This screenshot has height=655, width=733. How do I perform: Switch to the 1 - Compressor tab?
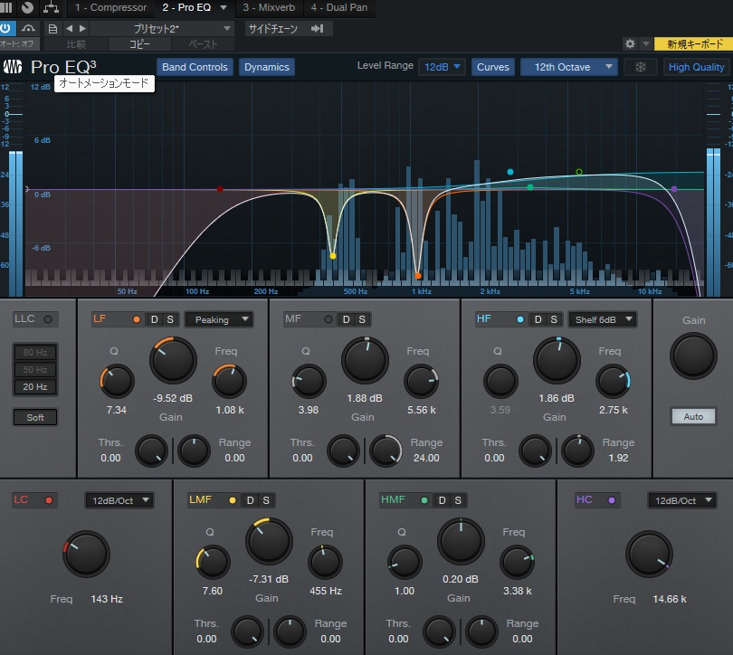point(110,7)
